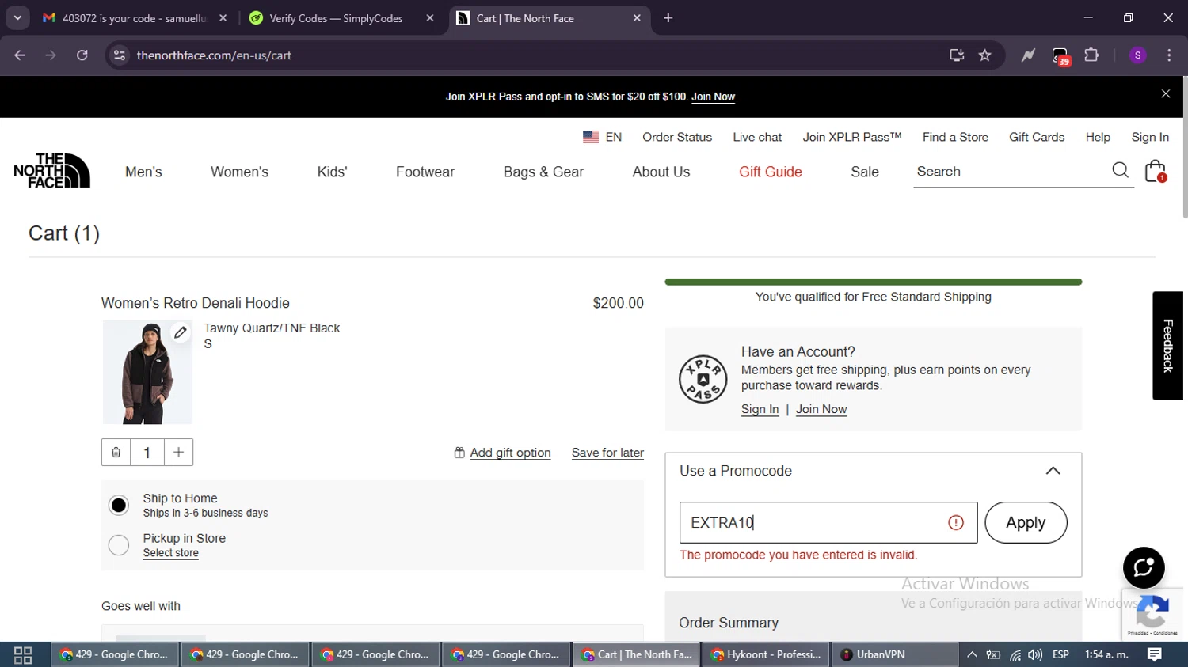Screen dimensions: 1188x667
Task: Open the tab search dropdown arrow
Action: (x=17, y=17)
